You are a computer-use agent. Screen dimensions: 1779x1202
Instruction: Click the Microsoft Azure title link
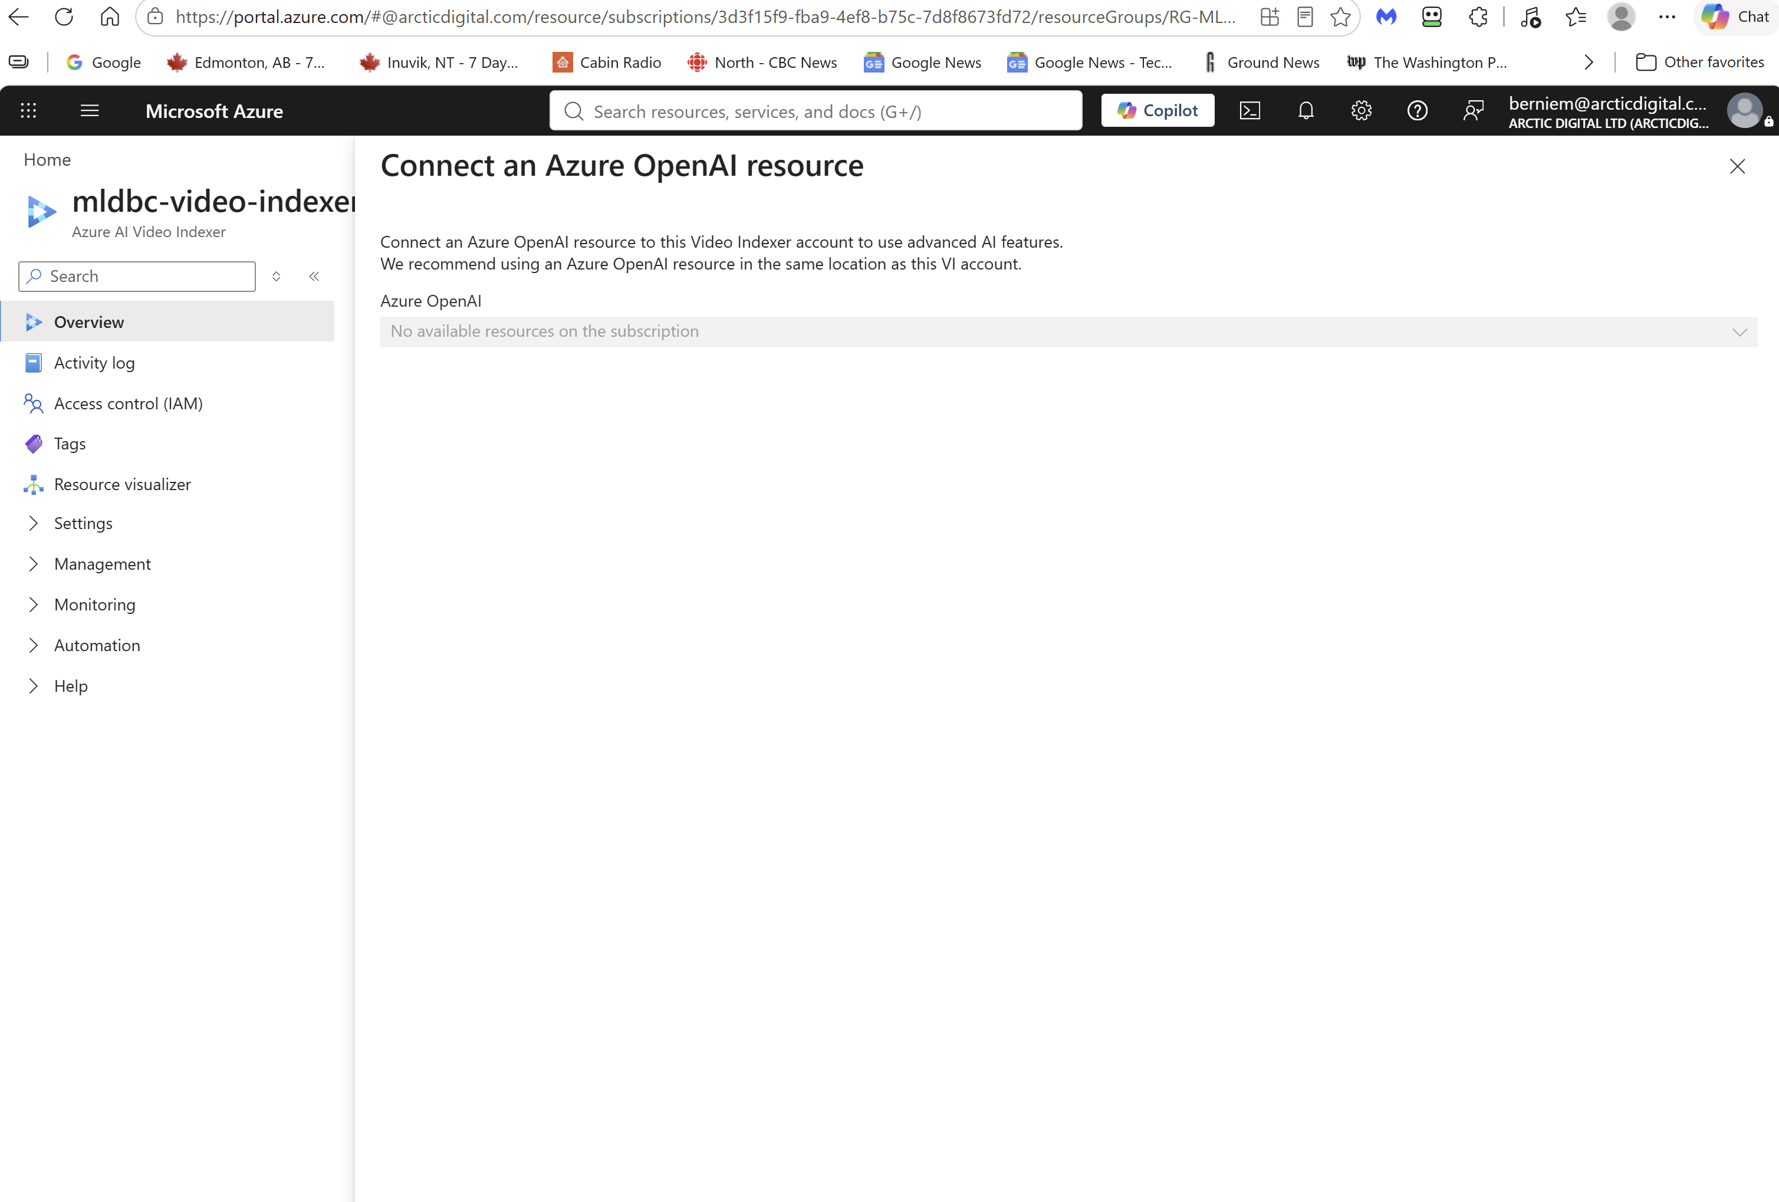[x=214, y=111]
